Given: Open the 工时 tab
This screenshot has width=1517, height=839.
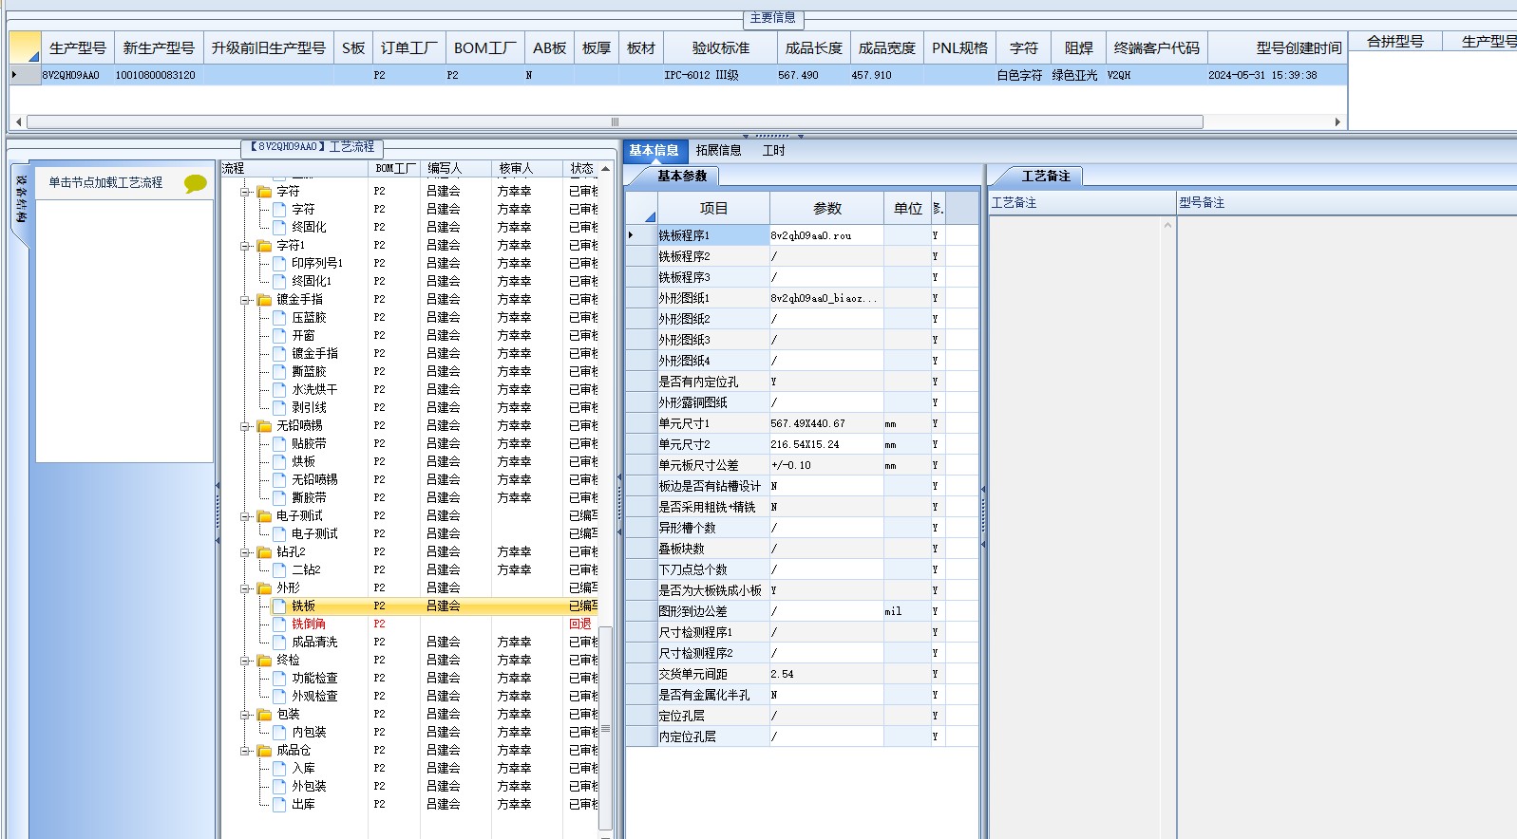Looking at the screenshot, I should click(774, 150).
